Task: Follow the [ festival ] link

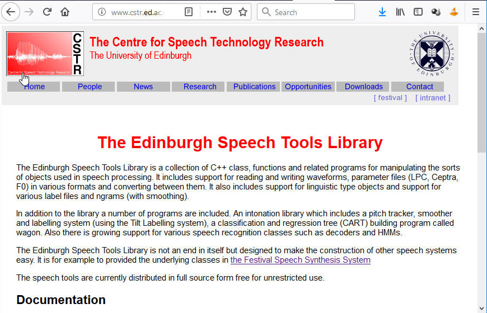Action: pyautogui.click(x=390, y=98)
